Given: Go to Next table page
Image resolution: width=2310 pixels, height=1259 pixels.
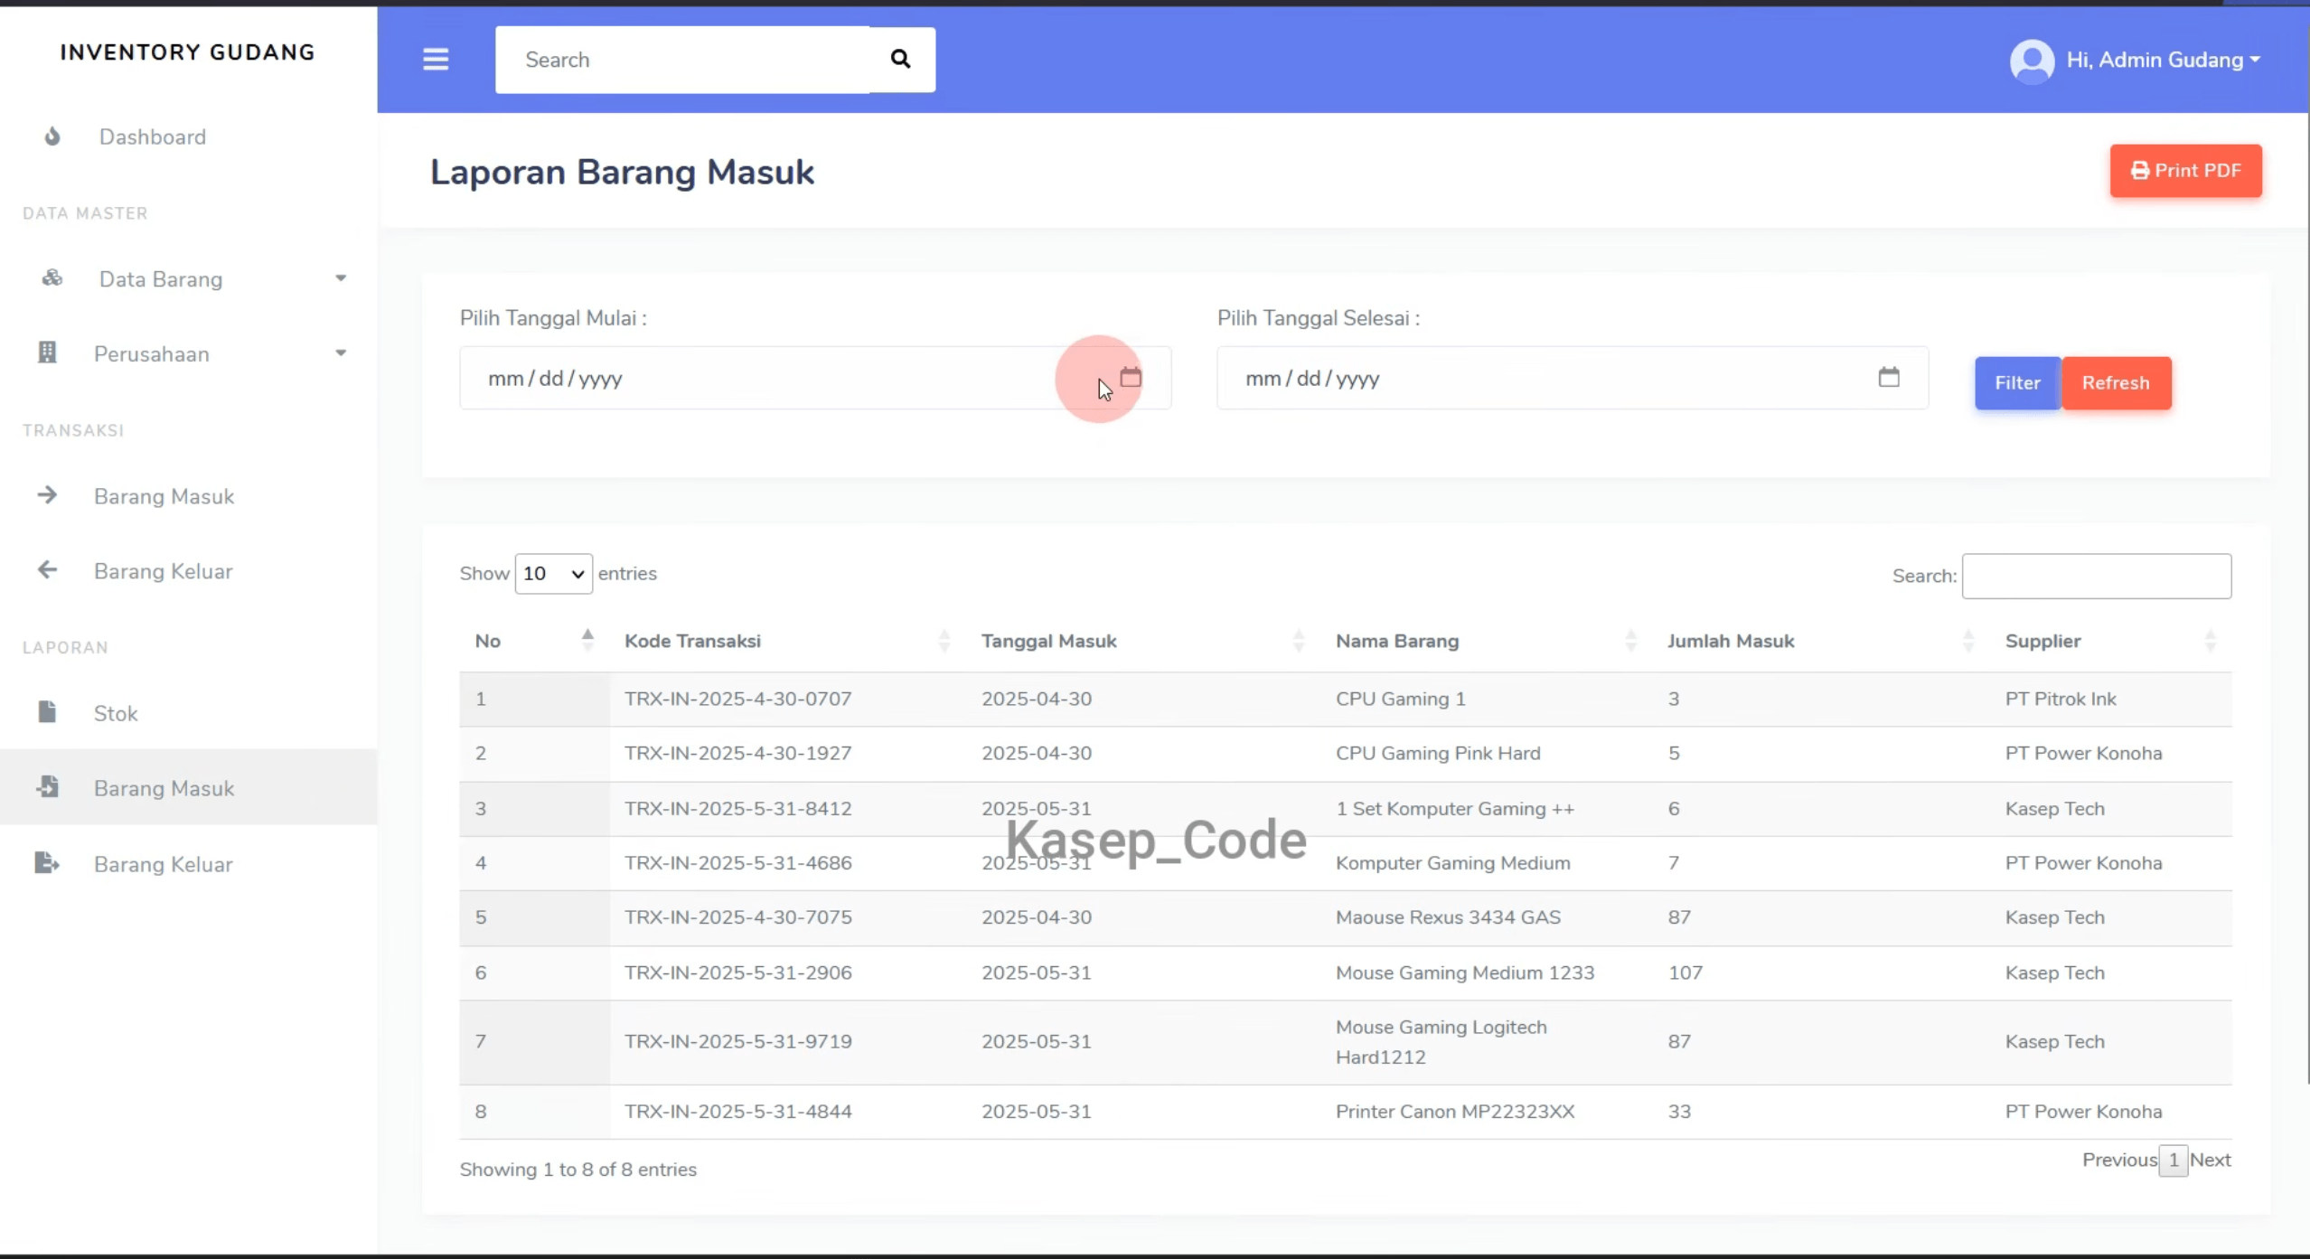Looking at the screenshot, I should tap(2211, 1160).
